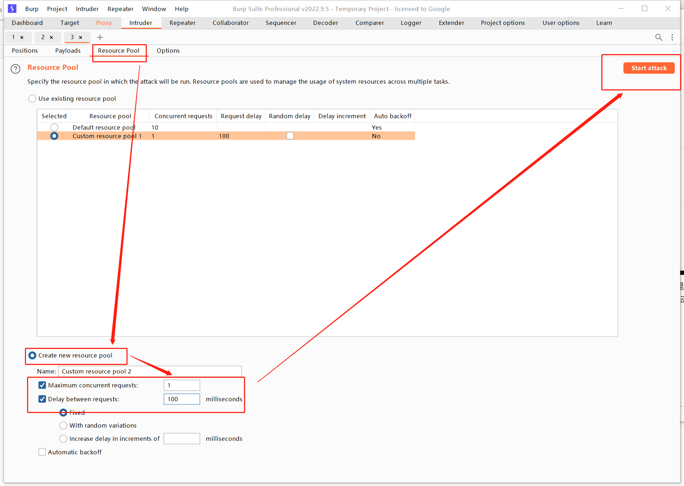Open the Burp menu
This screenshot has width=684, height=486.
coord(32,9)
